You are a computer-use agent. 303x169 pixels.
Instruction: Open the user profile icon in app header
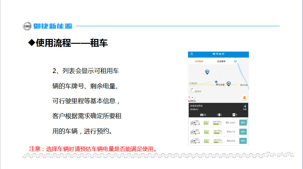tap(192, 54)
